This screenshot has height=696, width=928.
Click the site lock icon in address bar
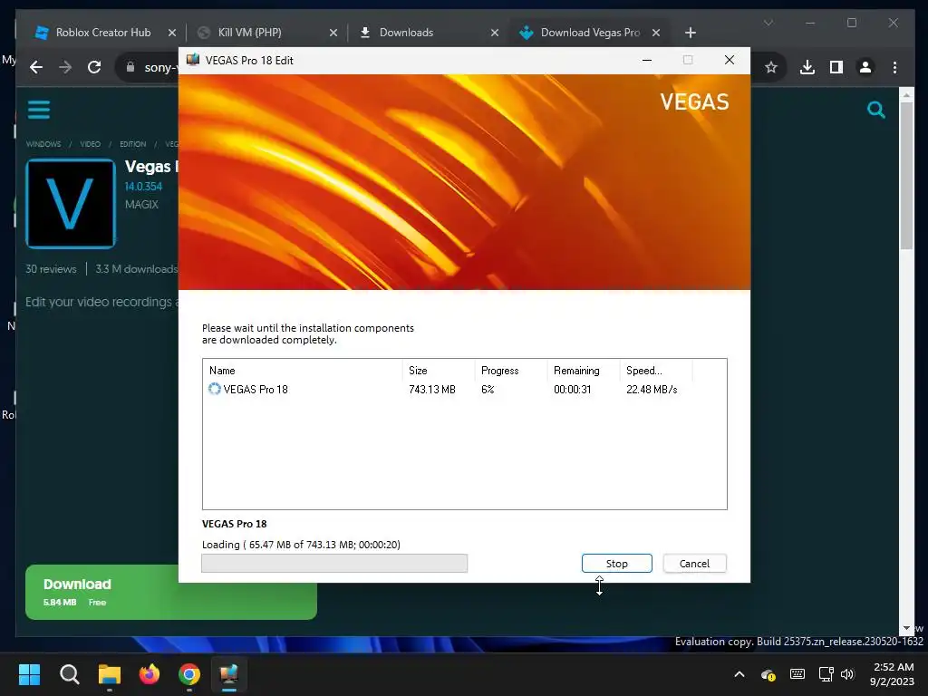pyautogui.click(x=130, y=67)
